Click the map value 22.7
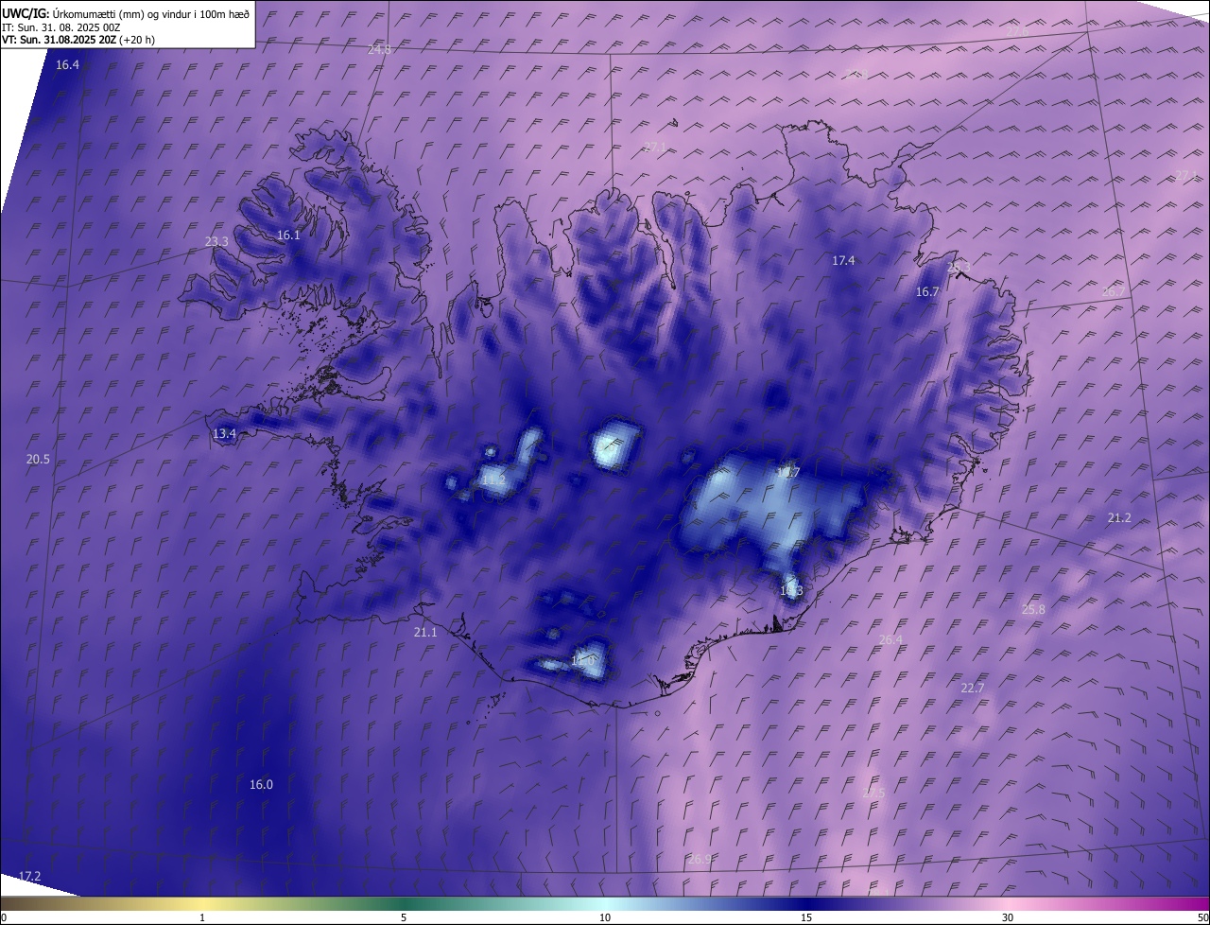The width and height of the screenshot is (1210, 925). click(x=973, y=689)
